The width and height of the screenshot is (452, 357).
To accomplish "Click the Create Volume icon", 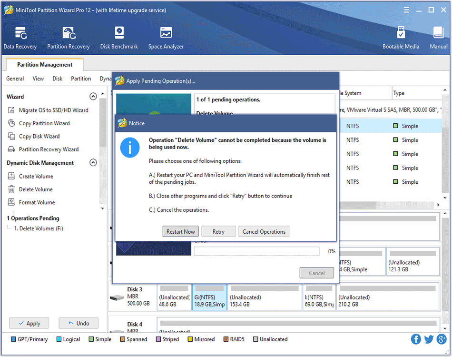I will [x=11, y=176].
